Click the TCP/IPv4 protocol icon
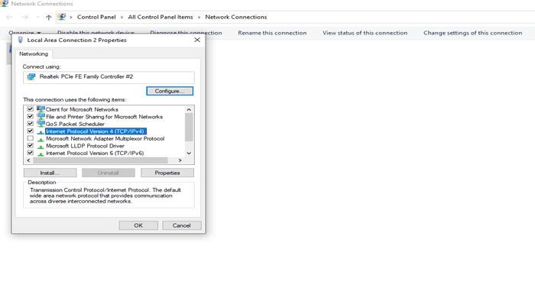 pyautogui.click(x=41, y=131)
